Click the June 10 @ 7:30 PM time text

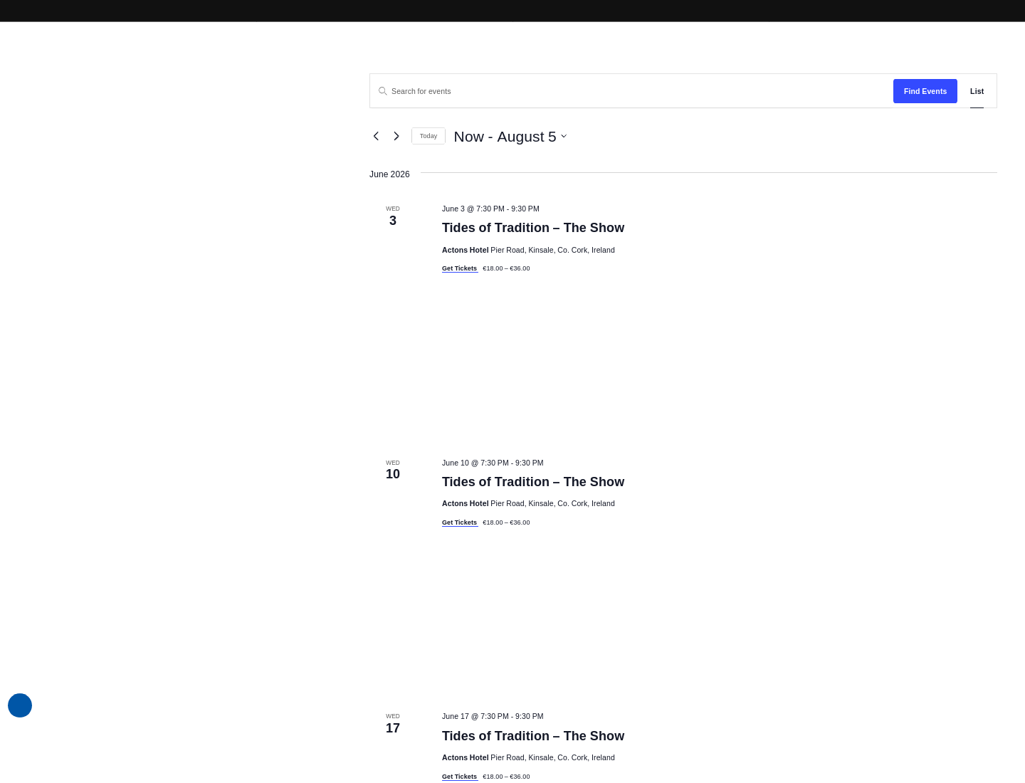(475, 463)
